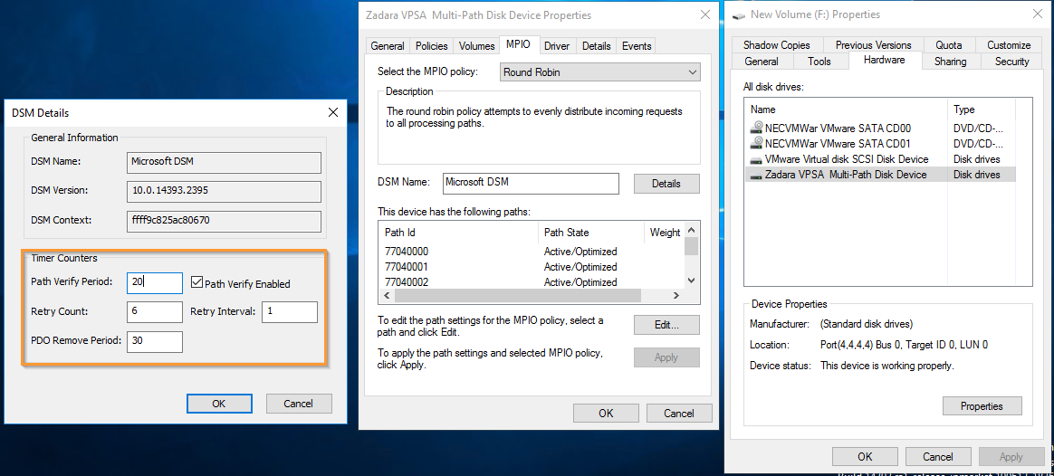Click the DSM Name field in DSM Details

click(224, 162)
